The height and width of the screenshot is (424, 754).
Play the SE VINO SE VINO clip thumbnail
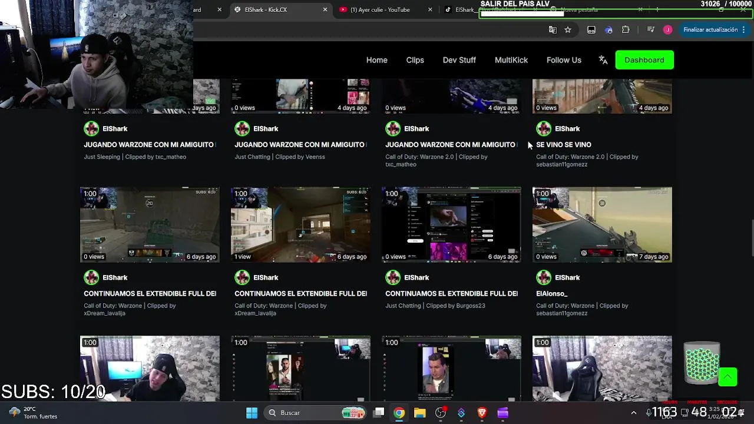pyautogui.click(x=602, y=96)
